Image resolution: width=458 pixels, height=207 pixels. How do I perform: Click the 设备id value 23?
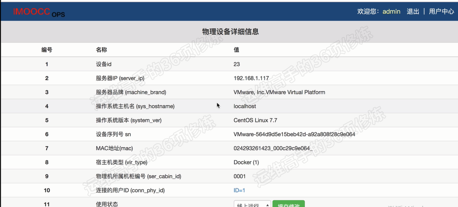(236, 64)
